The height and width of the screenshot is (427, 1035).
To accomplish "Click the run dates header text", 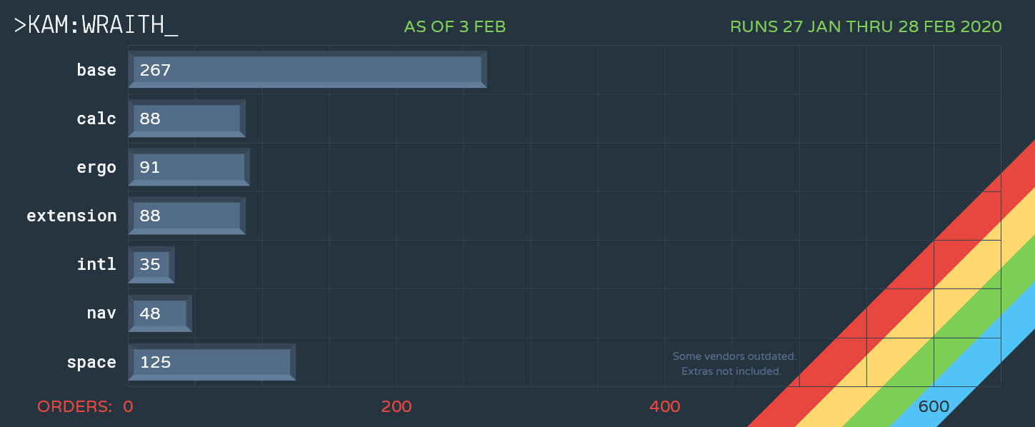I will coord(865,27).
